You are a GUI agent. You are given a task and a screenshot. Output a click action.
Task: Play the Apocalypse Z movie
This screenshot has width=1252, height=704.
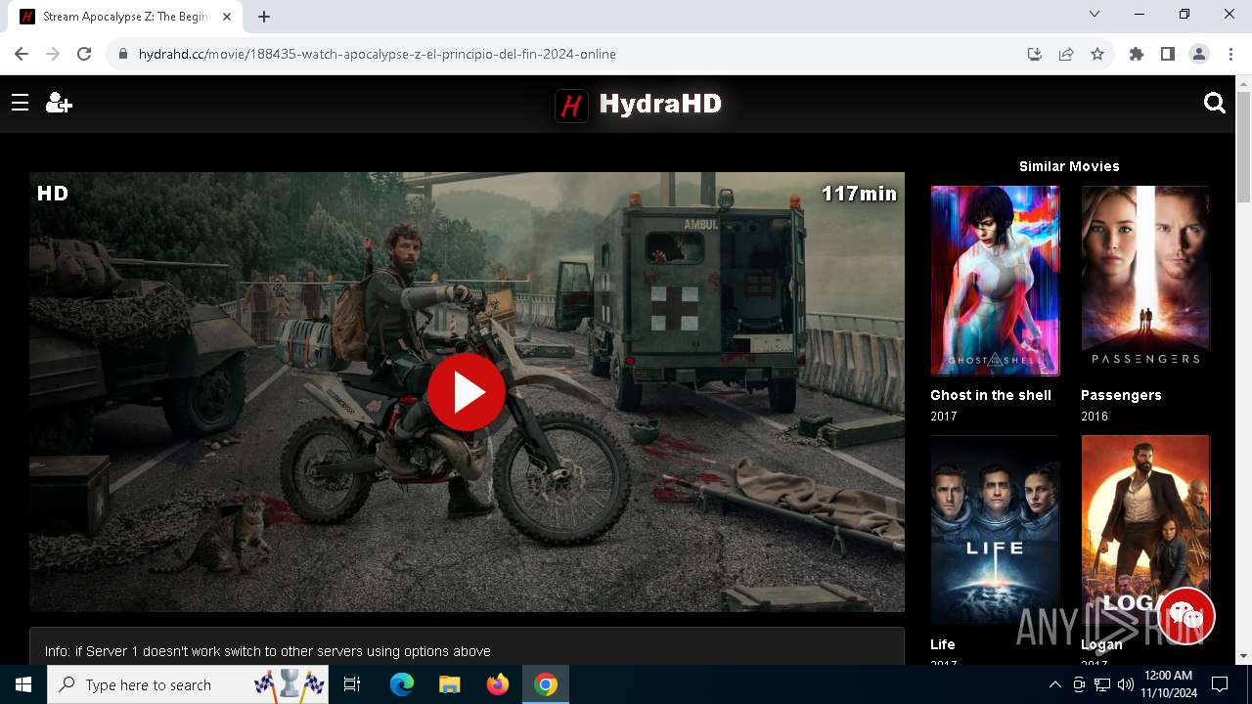(x=467, y=392)
